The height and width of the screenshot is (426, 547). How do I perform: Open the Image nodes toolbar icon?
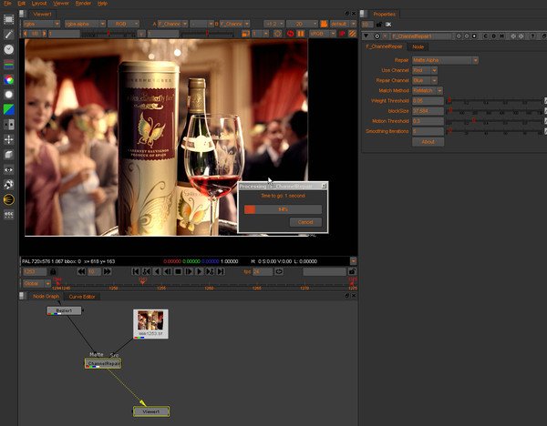(9, 19)
